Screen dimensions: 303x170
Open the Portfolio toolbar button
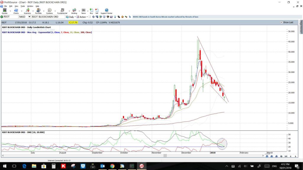coord(38,11)
